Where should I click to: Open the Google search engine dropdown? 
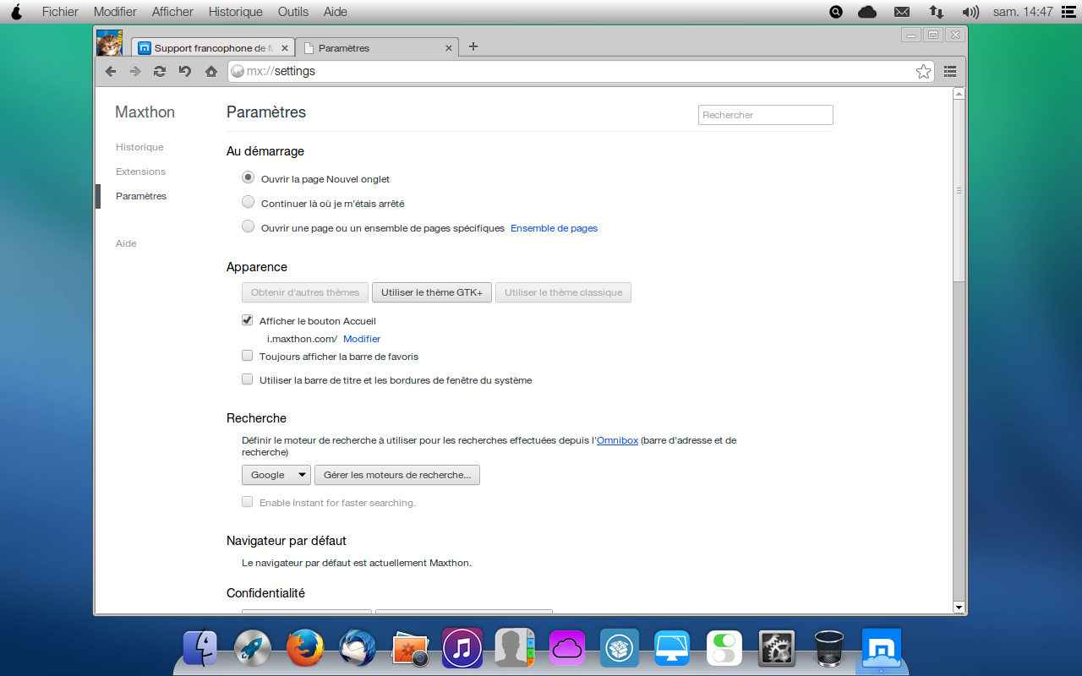276,475
